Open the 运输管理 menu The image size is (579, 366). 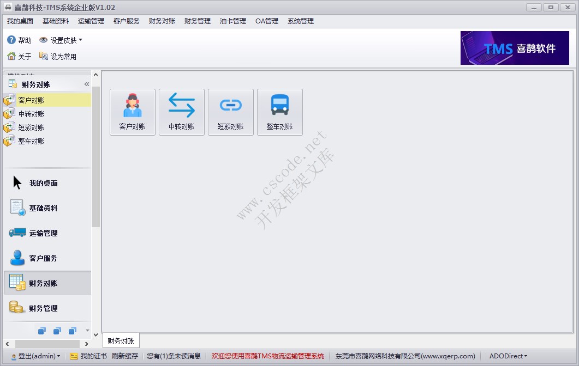(91, 21)
